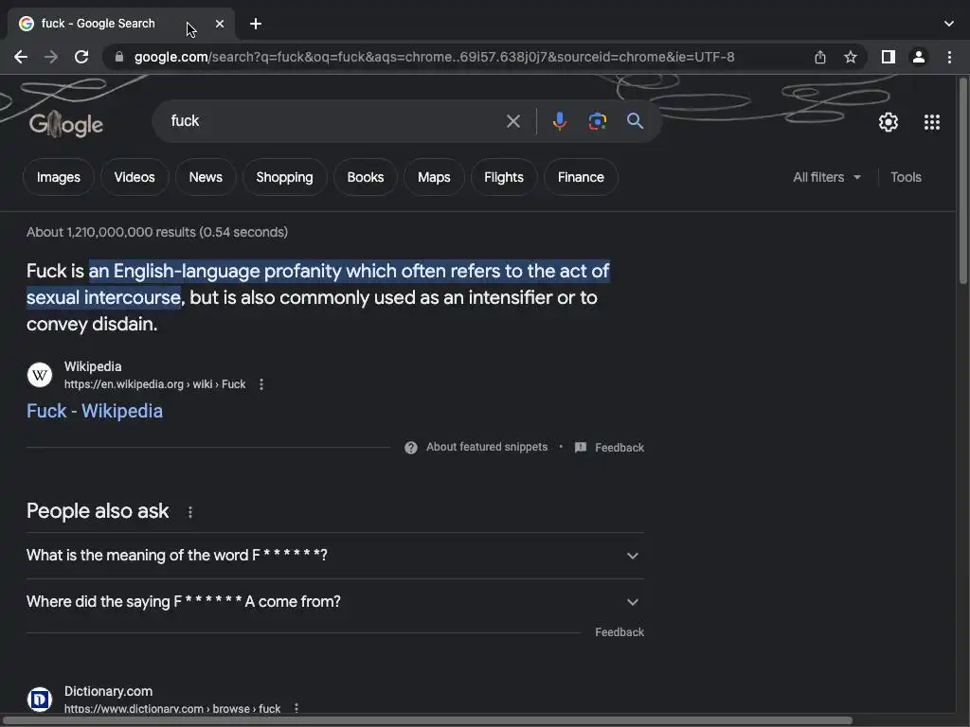
Task: Click the address bar URL
Action: point(434,57)
